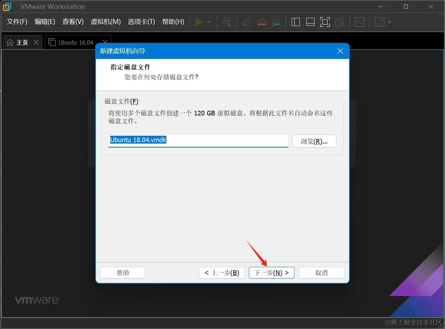Click the 120 GB virtual disk description text
The height and width of the screenshot is (329, 445).
click(221, 117)
